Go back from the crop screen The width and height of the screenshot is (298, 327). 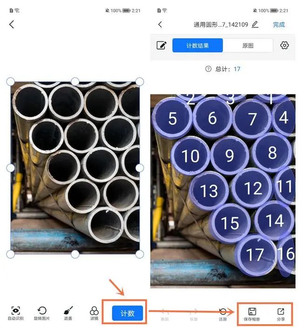pos(12,24)
